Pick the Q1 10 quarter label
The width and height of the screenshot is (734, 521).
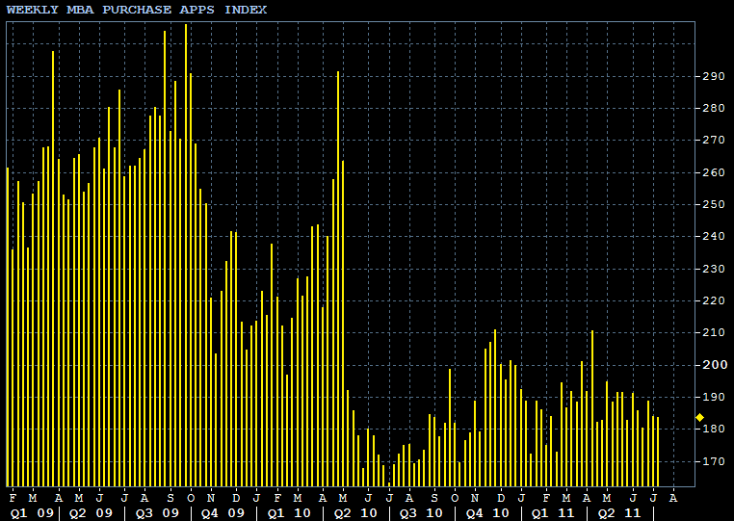[x=288, y=513]
